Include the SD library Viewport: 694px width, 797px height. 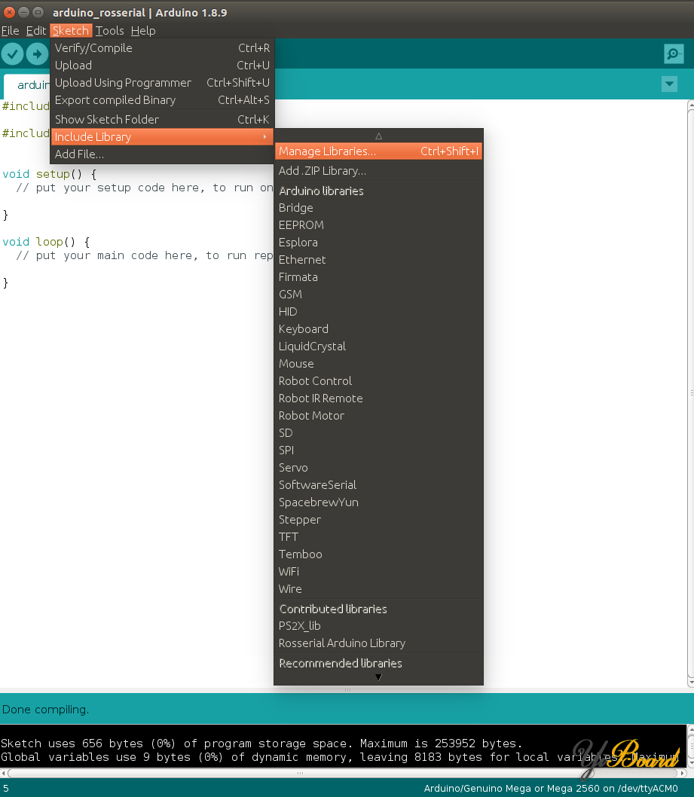pos(378,432)
